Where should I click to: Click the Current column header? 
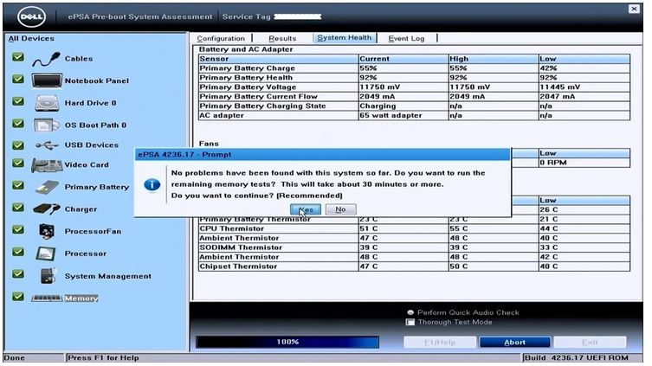(403, 59)
